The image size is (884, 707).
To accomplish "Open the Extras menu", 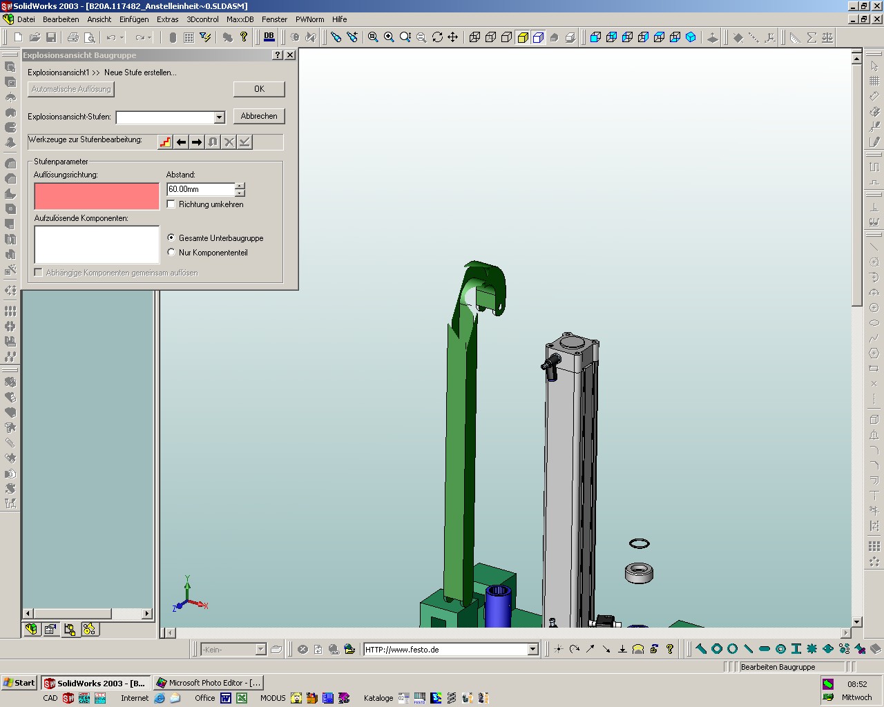I will click(x=167, y=19).
